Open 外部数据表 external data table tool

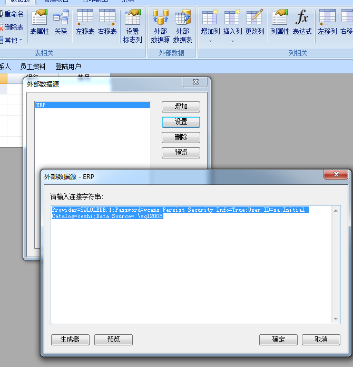click(x=183, y=26)
